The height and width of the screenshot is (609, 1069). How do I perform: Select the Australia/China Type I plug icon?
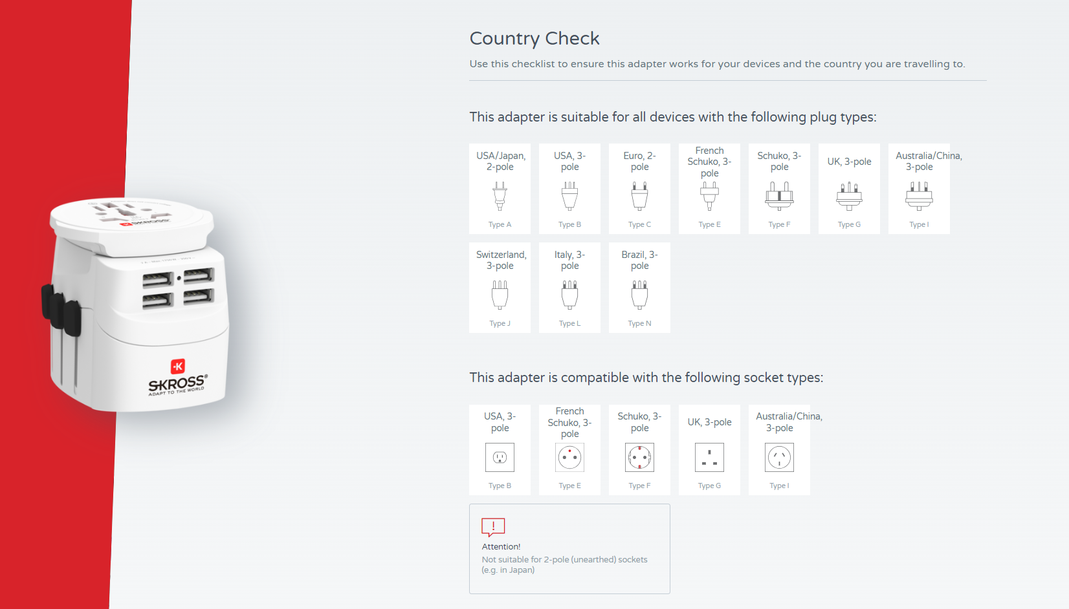coord(919,196)
